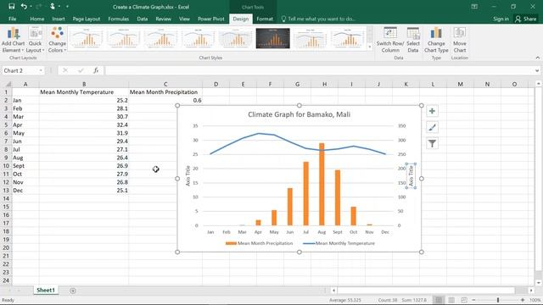Image resolution: width=543 pixels, height=305 pixels.
Task: Switch to Page Break Preview icon
Action: [464, 300]
